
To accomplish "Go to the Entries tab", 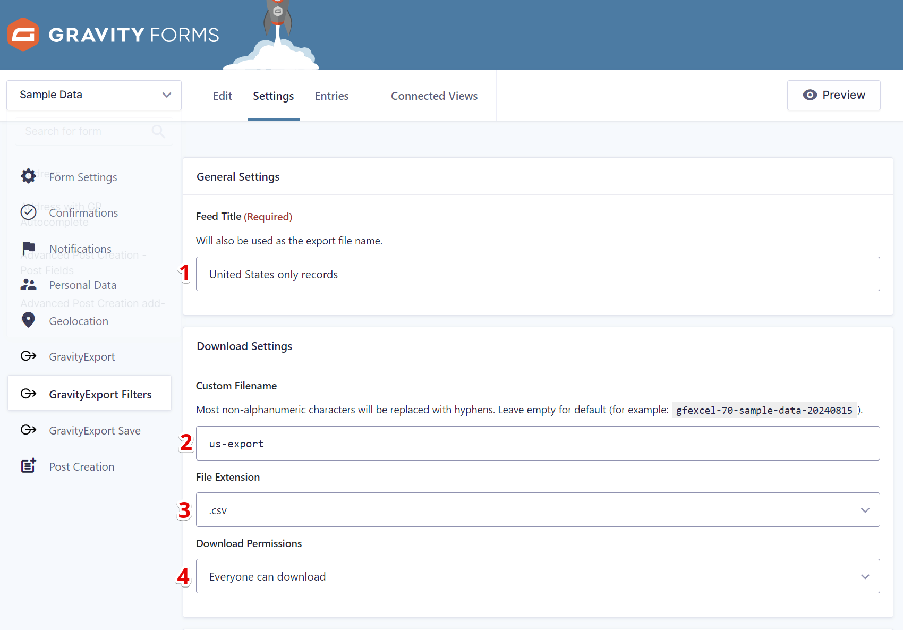I will 332,96.
